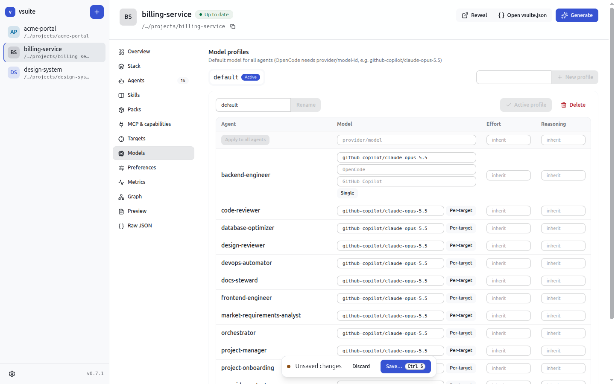Select the DS avatar for design-system
The width and height of the screenshot is (615, 384).
pos(14,73)
